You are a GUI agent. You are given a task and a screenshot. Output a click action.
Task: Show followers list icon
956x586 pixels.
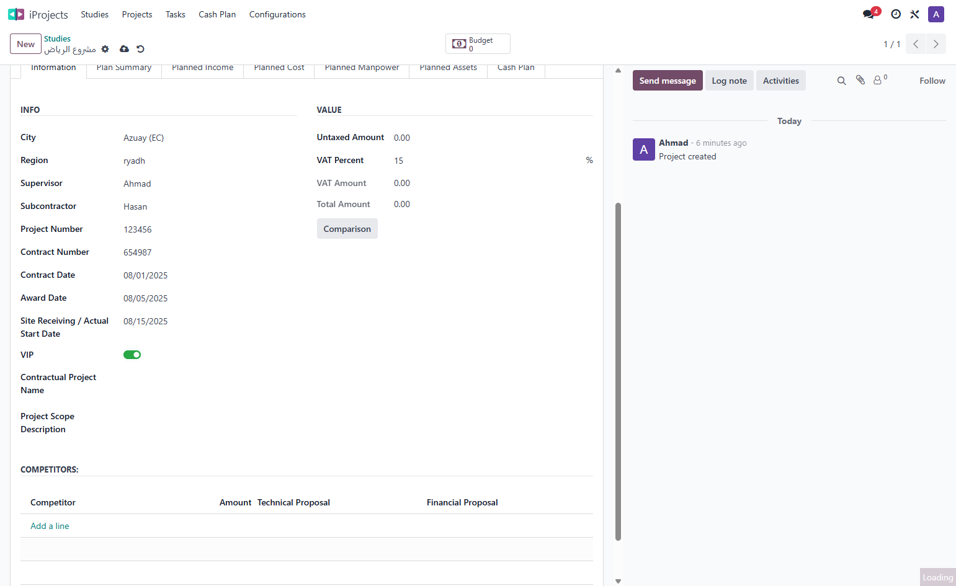pos(880,79)
